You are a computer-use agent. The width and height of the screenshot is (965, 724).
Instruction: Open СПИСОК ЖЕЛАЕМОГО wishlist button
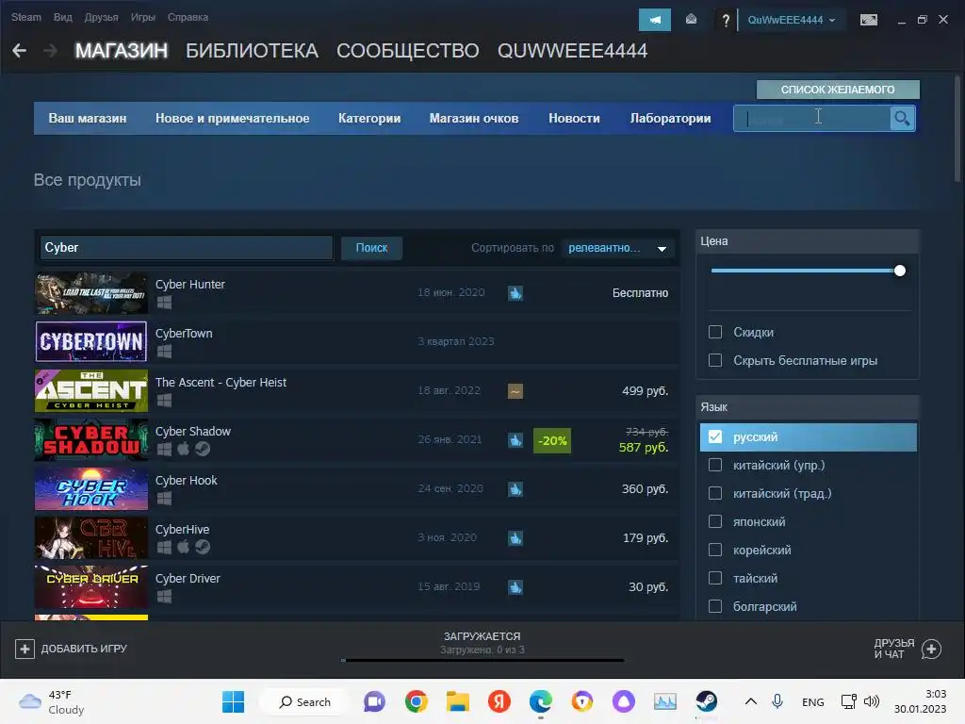pos(838,90)
